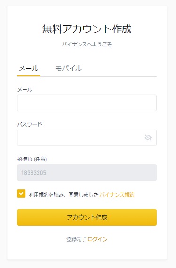Click the アカウント作成 button
This screenshot has height=268, width=176.
click(x=87, y=217)
